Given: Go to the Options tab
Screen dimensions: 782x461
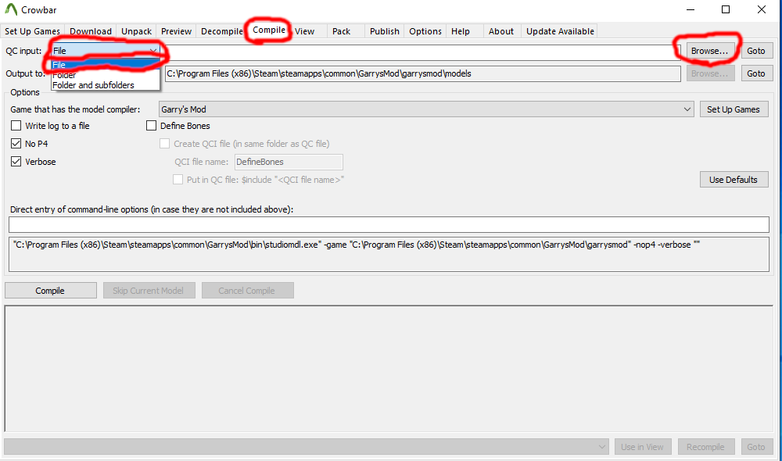Looking at the screenshot, I should tap(425, 31).
